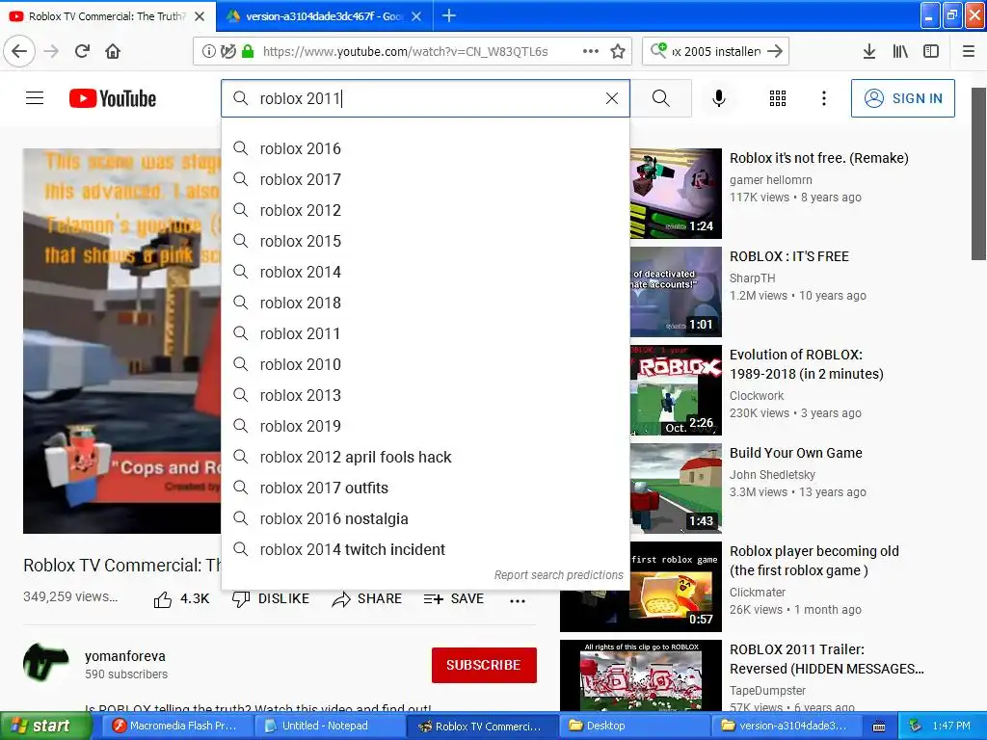Subscribe to yomanforeva with SUBSCRIBE button
Viewport: 987px width, 740px height.
(484, 665)
